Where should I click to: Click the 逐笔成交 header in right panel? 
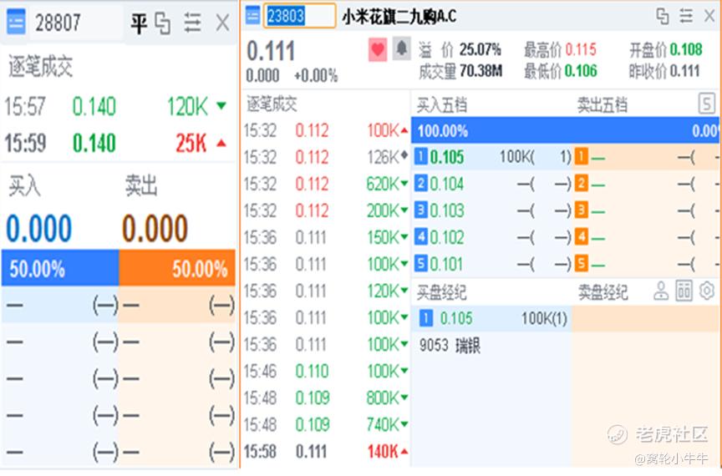tap(272, 104)
